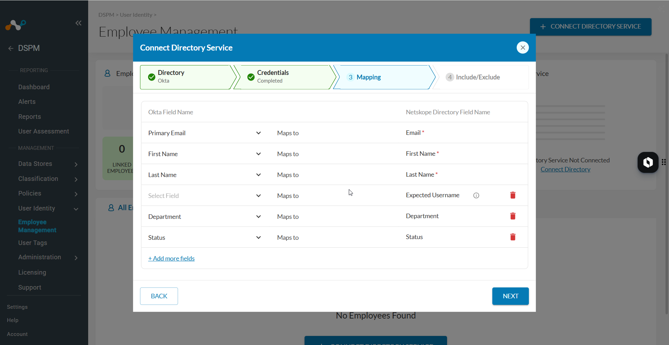Open Help at the sidebar bottom
Screen dimensions: 669x345
click(x=13, y=320)
